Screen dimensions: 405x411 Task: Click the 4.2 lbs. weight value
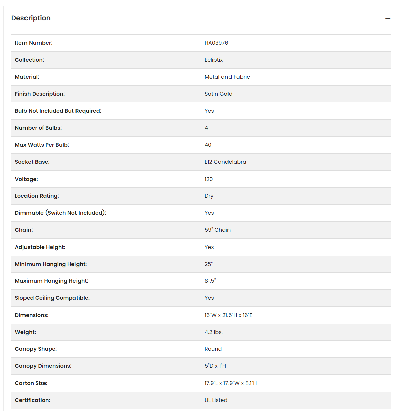(x=214, y=332)
